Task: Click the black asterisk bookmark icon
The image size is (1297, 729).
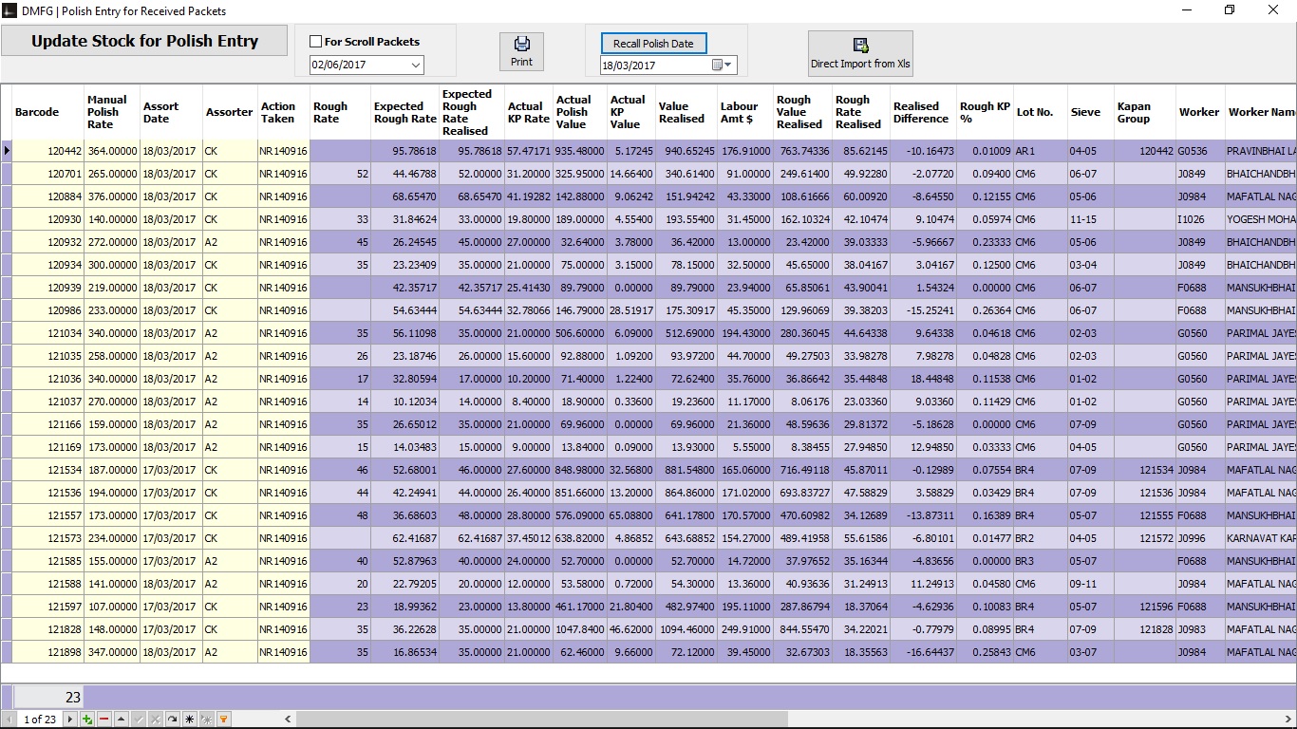Action: tap(189, 719)
